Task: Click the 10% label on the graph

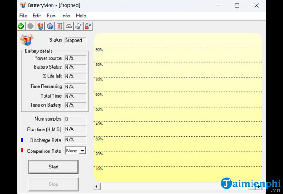Action: [x=99, y=169]
